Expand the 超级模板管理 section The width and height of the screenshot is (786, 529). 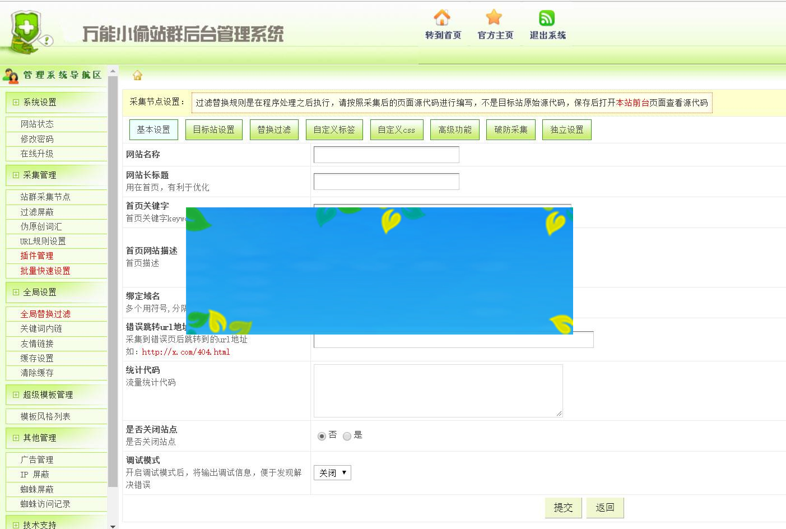pos(15,395)
